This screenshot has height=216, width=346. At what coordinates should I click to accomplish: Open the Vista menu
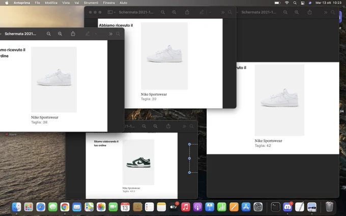coord(66,3)
